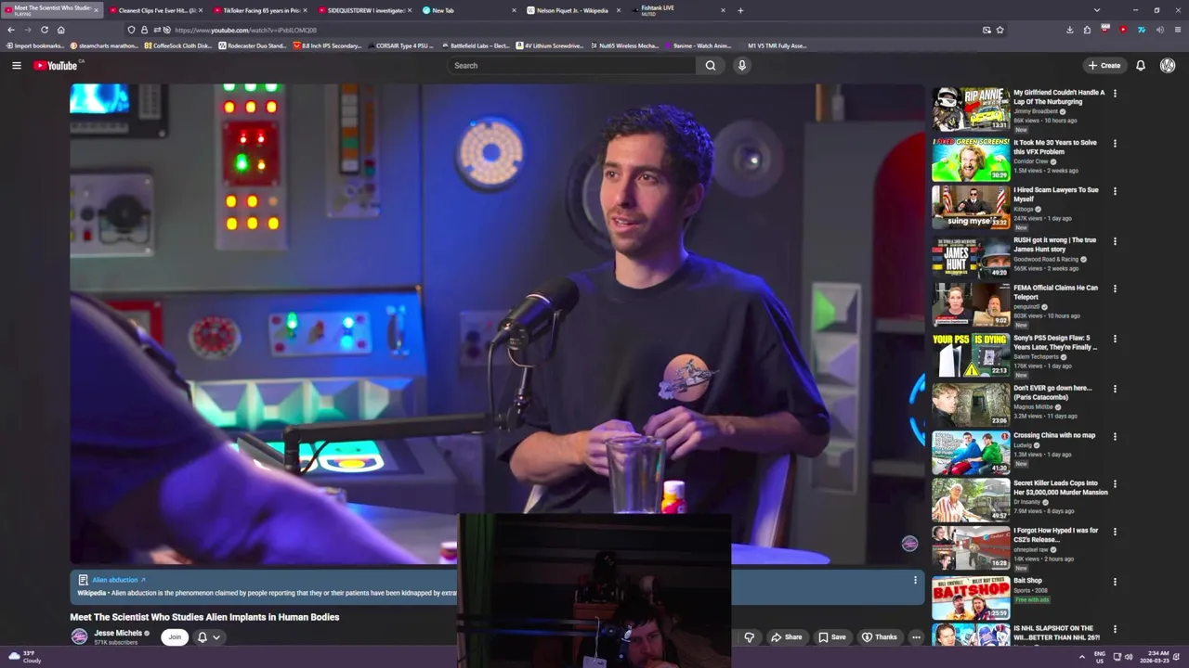The width and height of the screenshot is (1189, 668).
Task: Close the Meet The Scientist tab
Action: 95,10
